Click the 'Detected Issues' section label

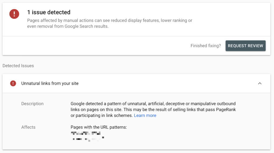pos(18,66)
